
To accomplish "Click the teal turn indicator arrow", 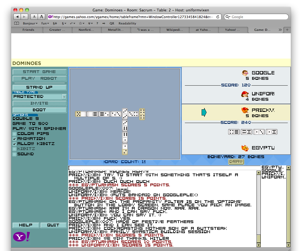I will coord(204,112).
